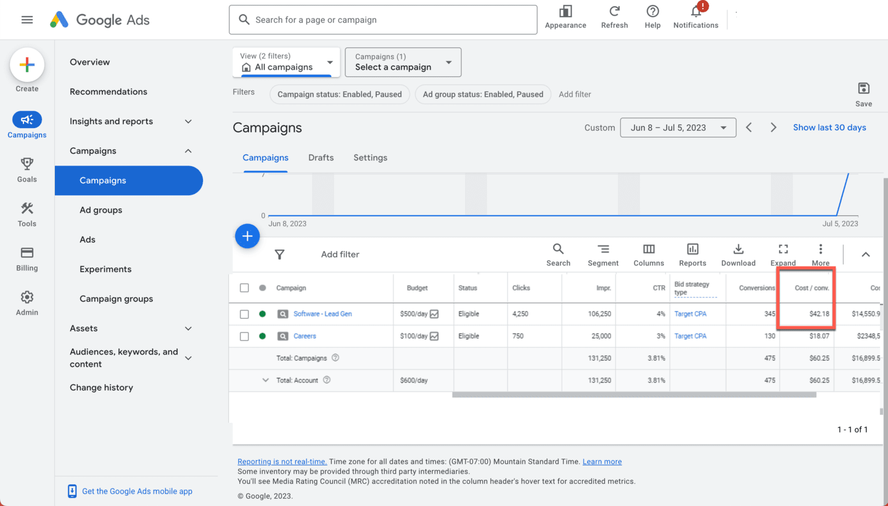Click Target CPA for Software - Lead Gen
Image resolution: width=888 pixels, height=506 pixels.
click(x=691, y=314)
